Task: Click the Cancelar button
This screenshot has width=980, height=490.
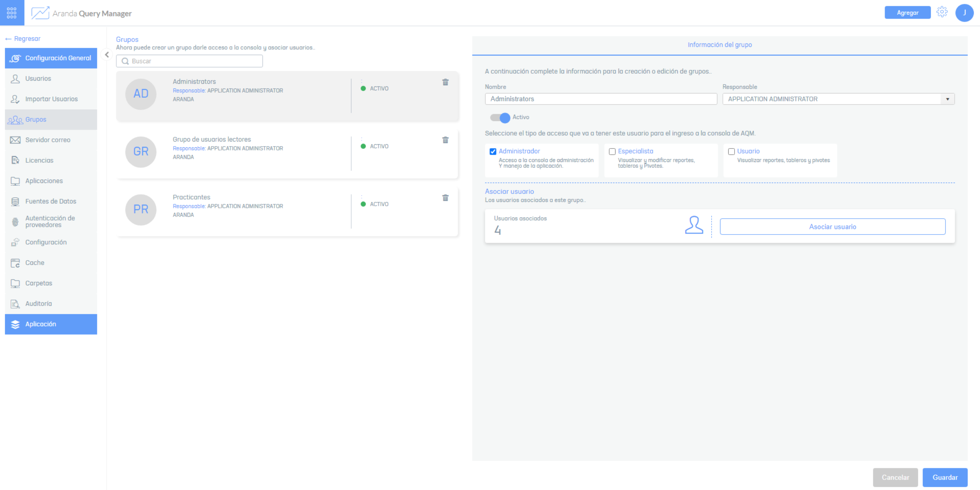Action: pyautogui.click(x=895, y=478)
